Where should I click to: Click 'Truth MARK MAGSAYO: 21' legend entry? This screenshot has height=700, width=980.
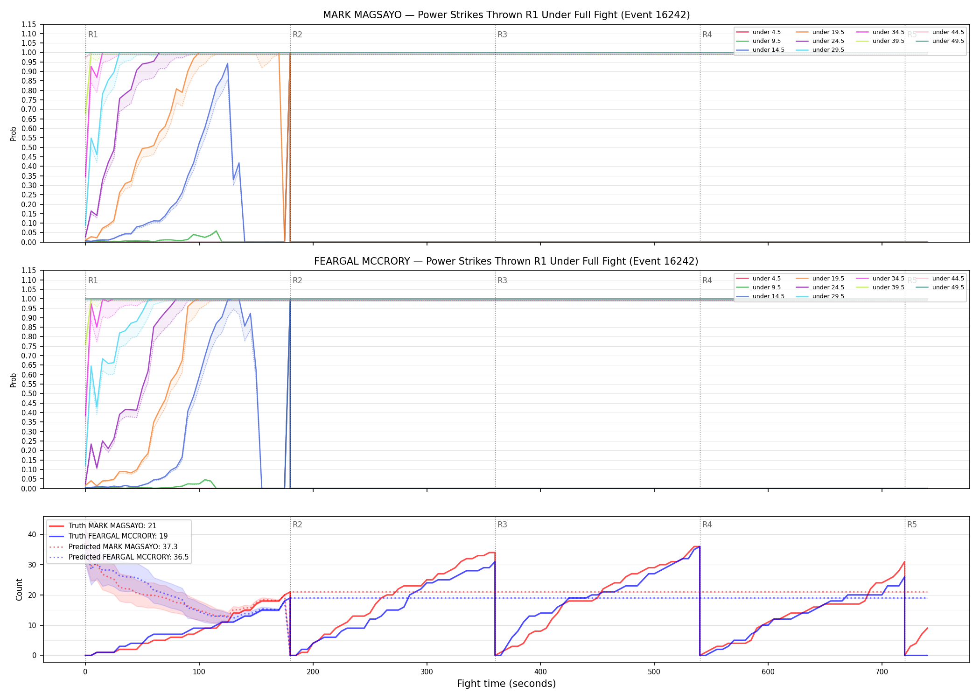(103, 526)
